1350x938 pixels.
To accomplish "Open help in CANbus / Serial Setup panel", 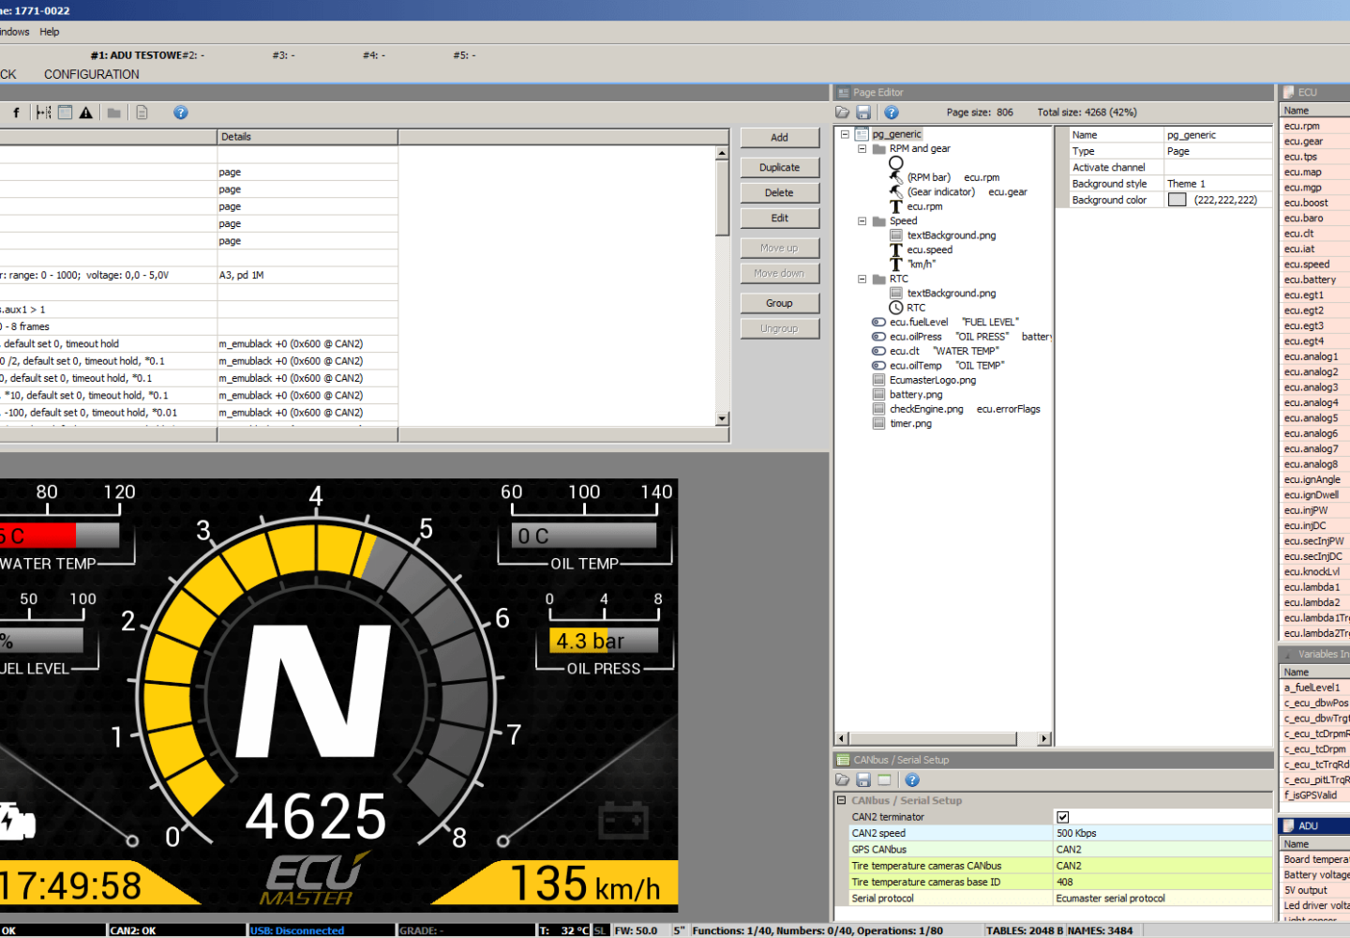I will click(912, 780).
